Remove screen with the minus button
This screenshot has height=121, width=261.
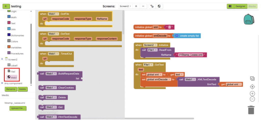143,6
